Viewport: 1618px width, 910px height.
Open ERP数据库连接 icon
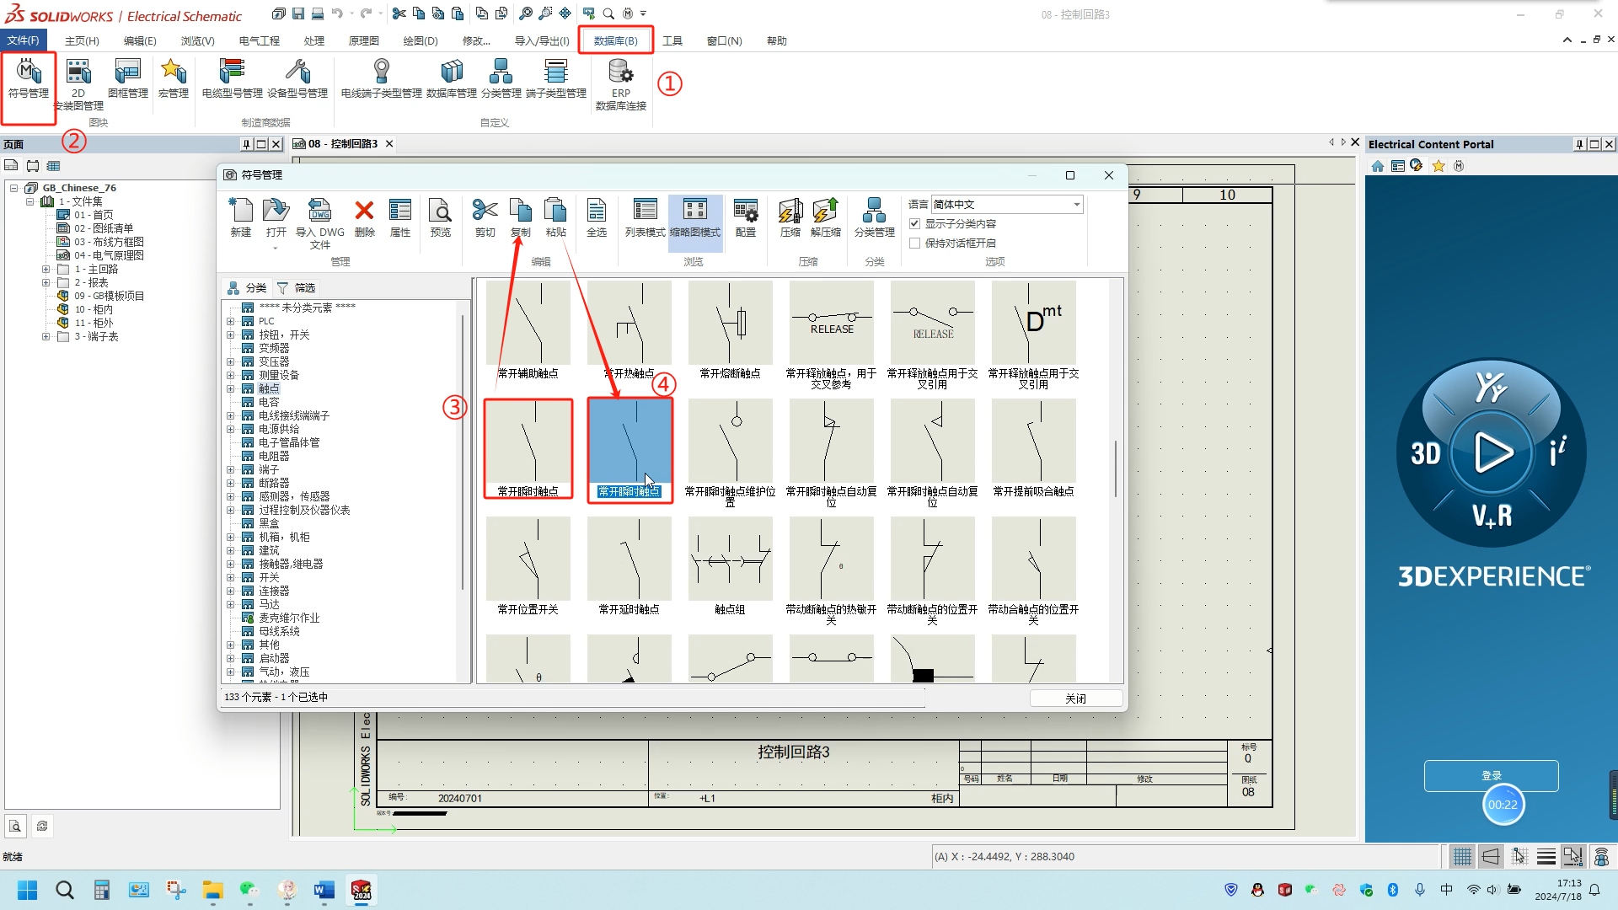pyautogui.click(x=621, y=84)
